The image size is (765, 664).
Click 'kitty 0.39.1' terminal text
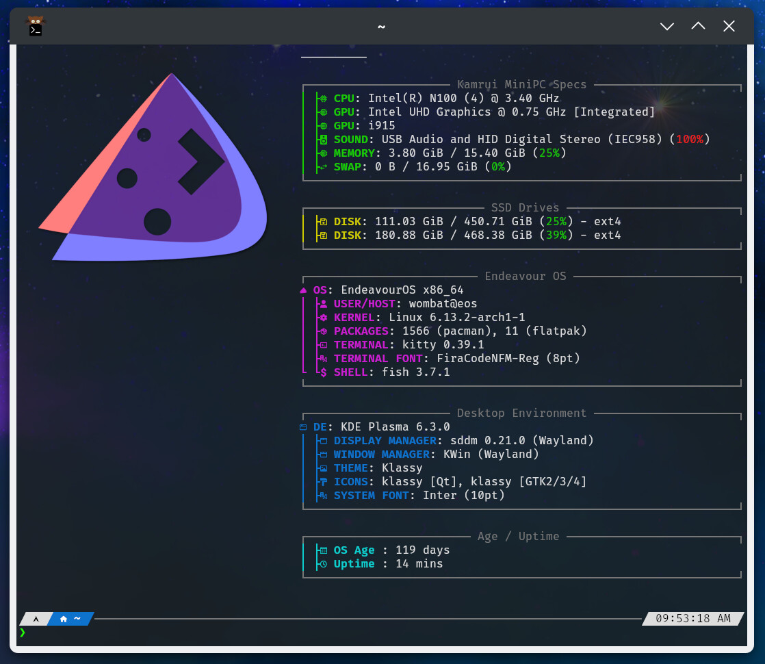443,345
